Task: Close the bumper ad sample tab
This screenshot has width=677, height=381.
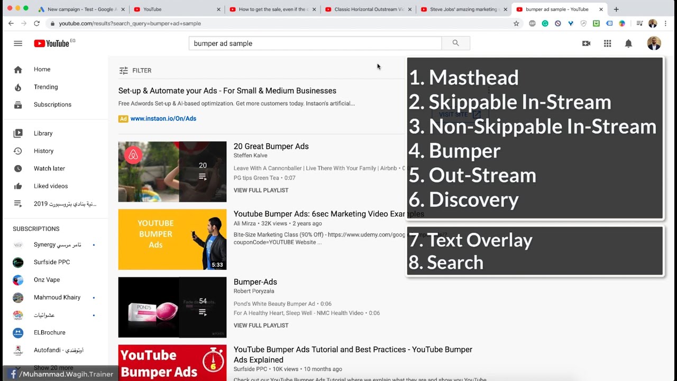Action: (x=601, y=10)
